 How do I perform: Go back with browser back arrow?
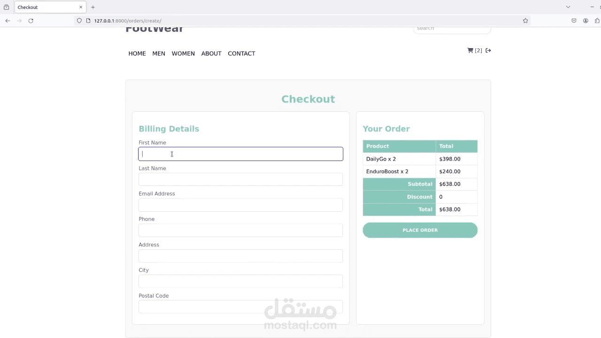[8, 21]
